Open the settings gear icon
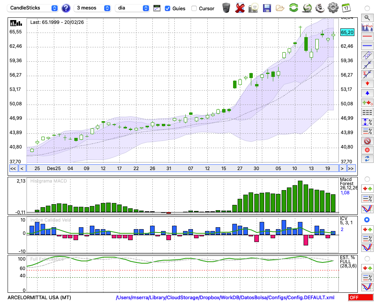The height and width of the screenshot is (303, 379). point(333,8)
